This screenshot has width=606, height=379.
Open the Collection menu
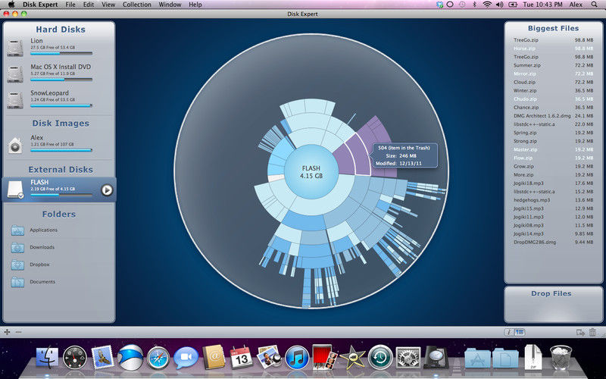(x=137, y=5)
